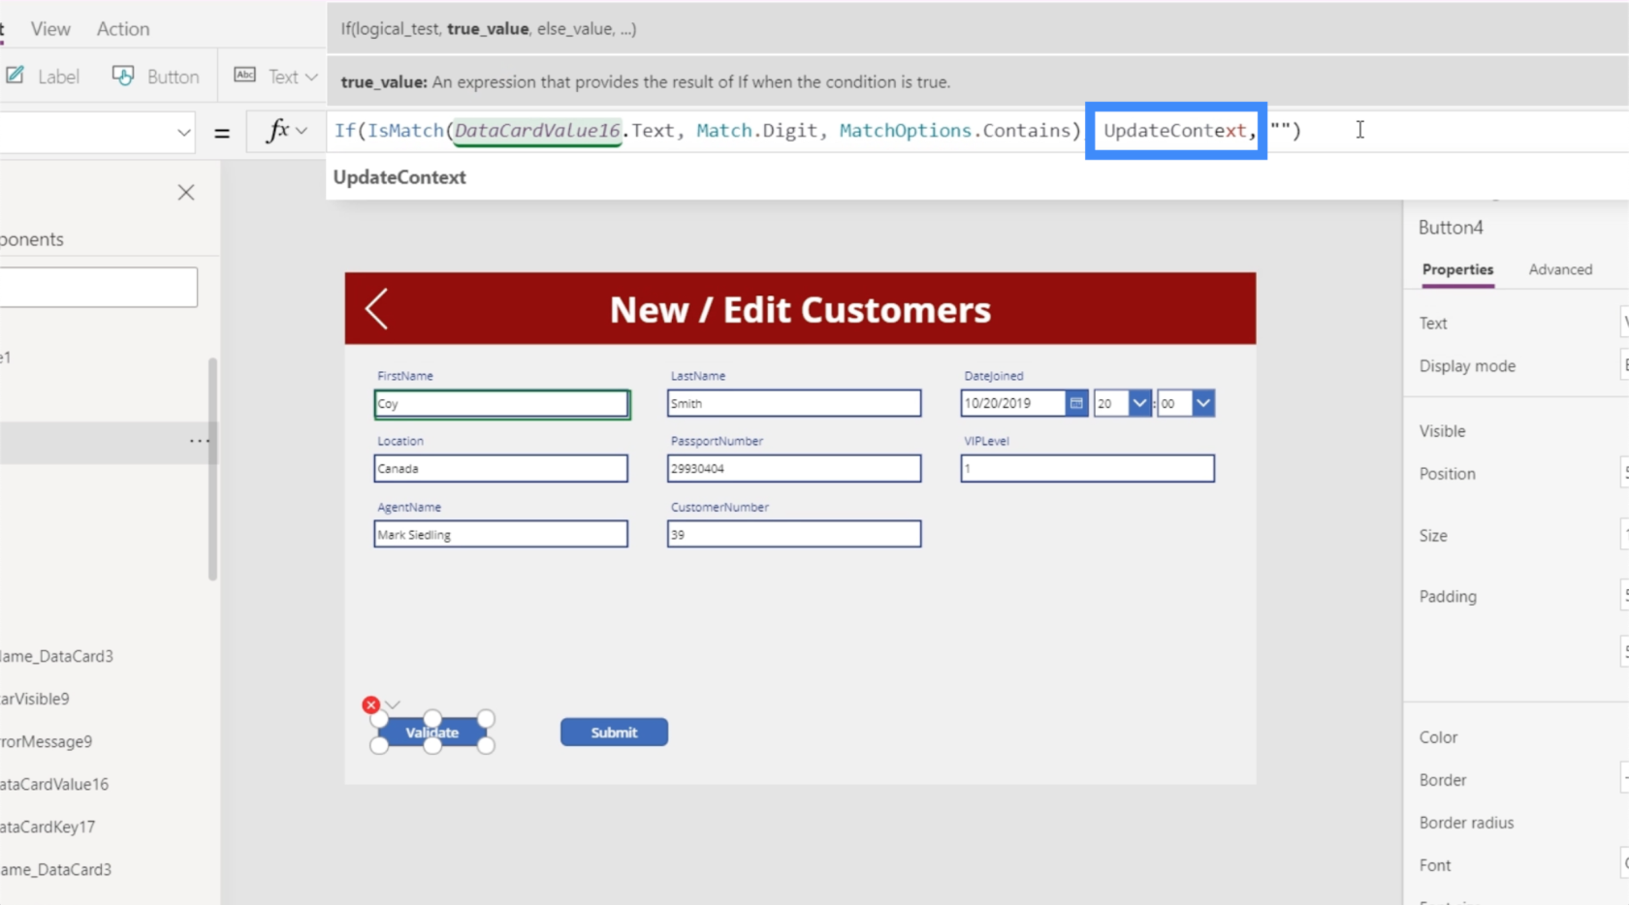Click inside the formula bar text
The height and width of the screenshot is (905, 1629).
[817, 131]
